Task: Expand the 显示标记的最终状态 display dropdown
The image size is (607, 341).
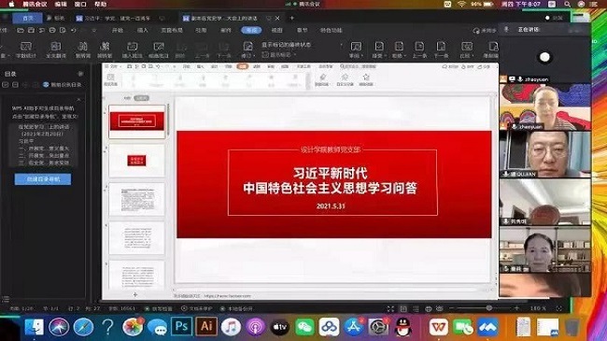Action: [x=341, y=45]
